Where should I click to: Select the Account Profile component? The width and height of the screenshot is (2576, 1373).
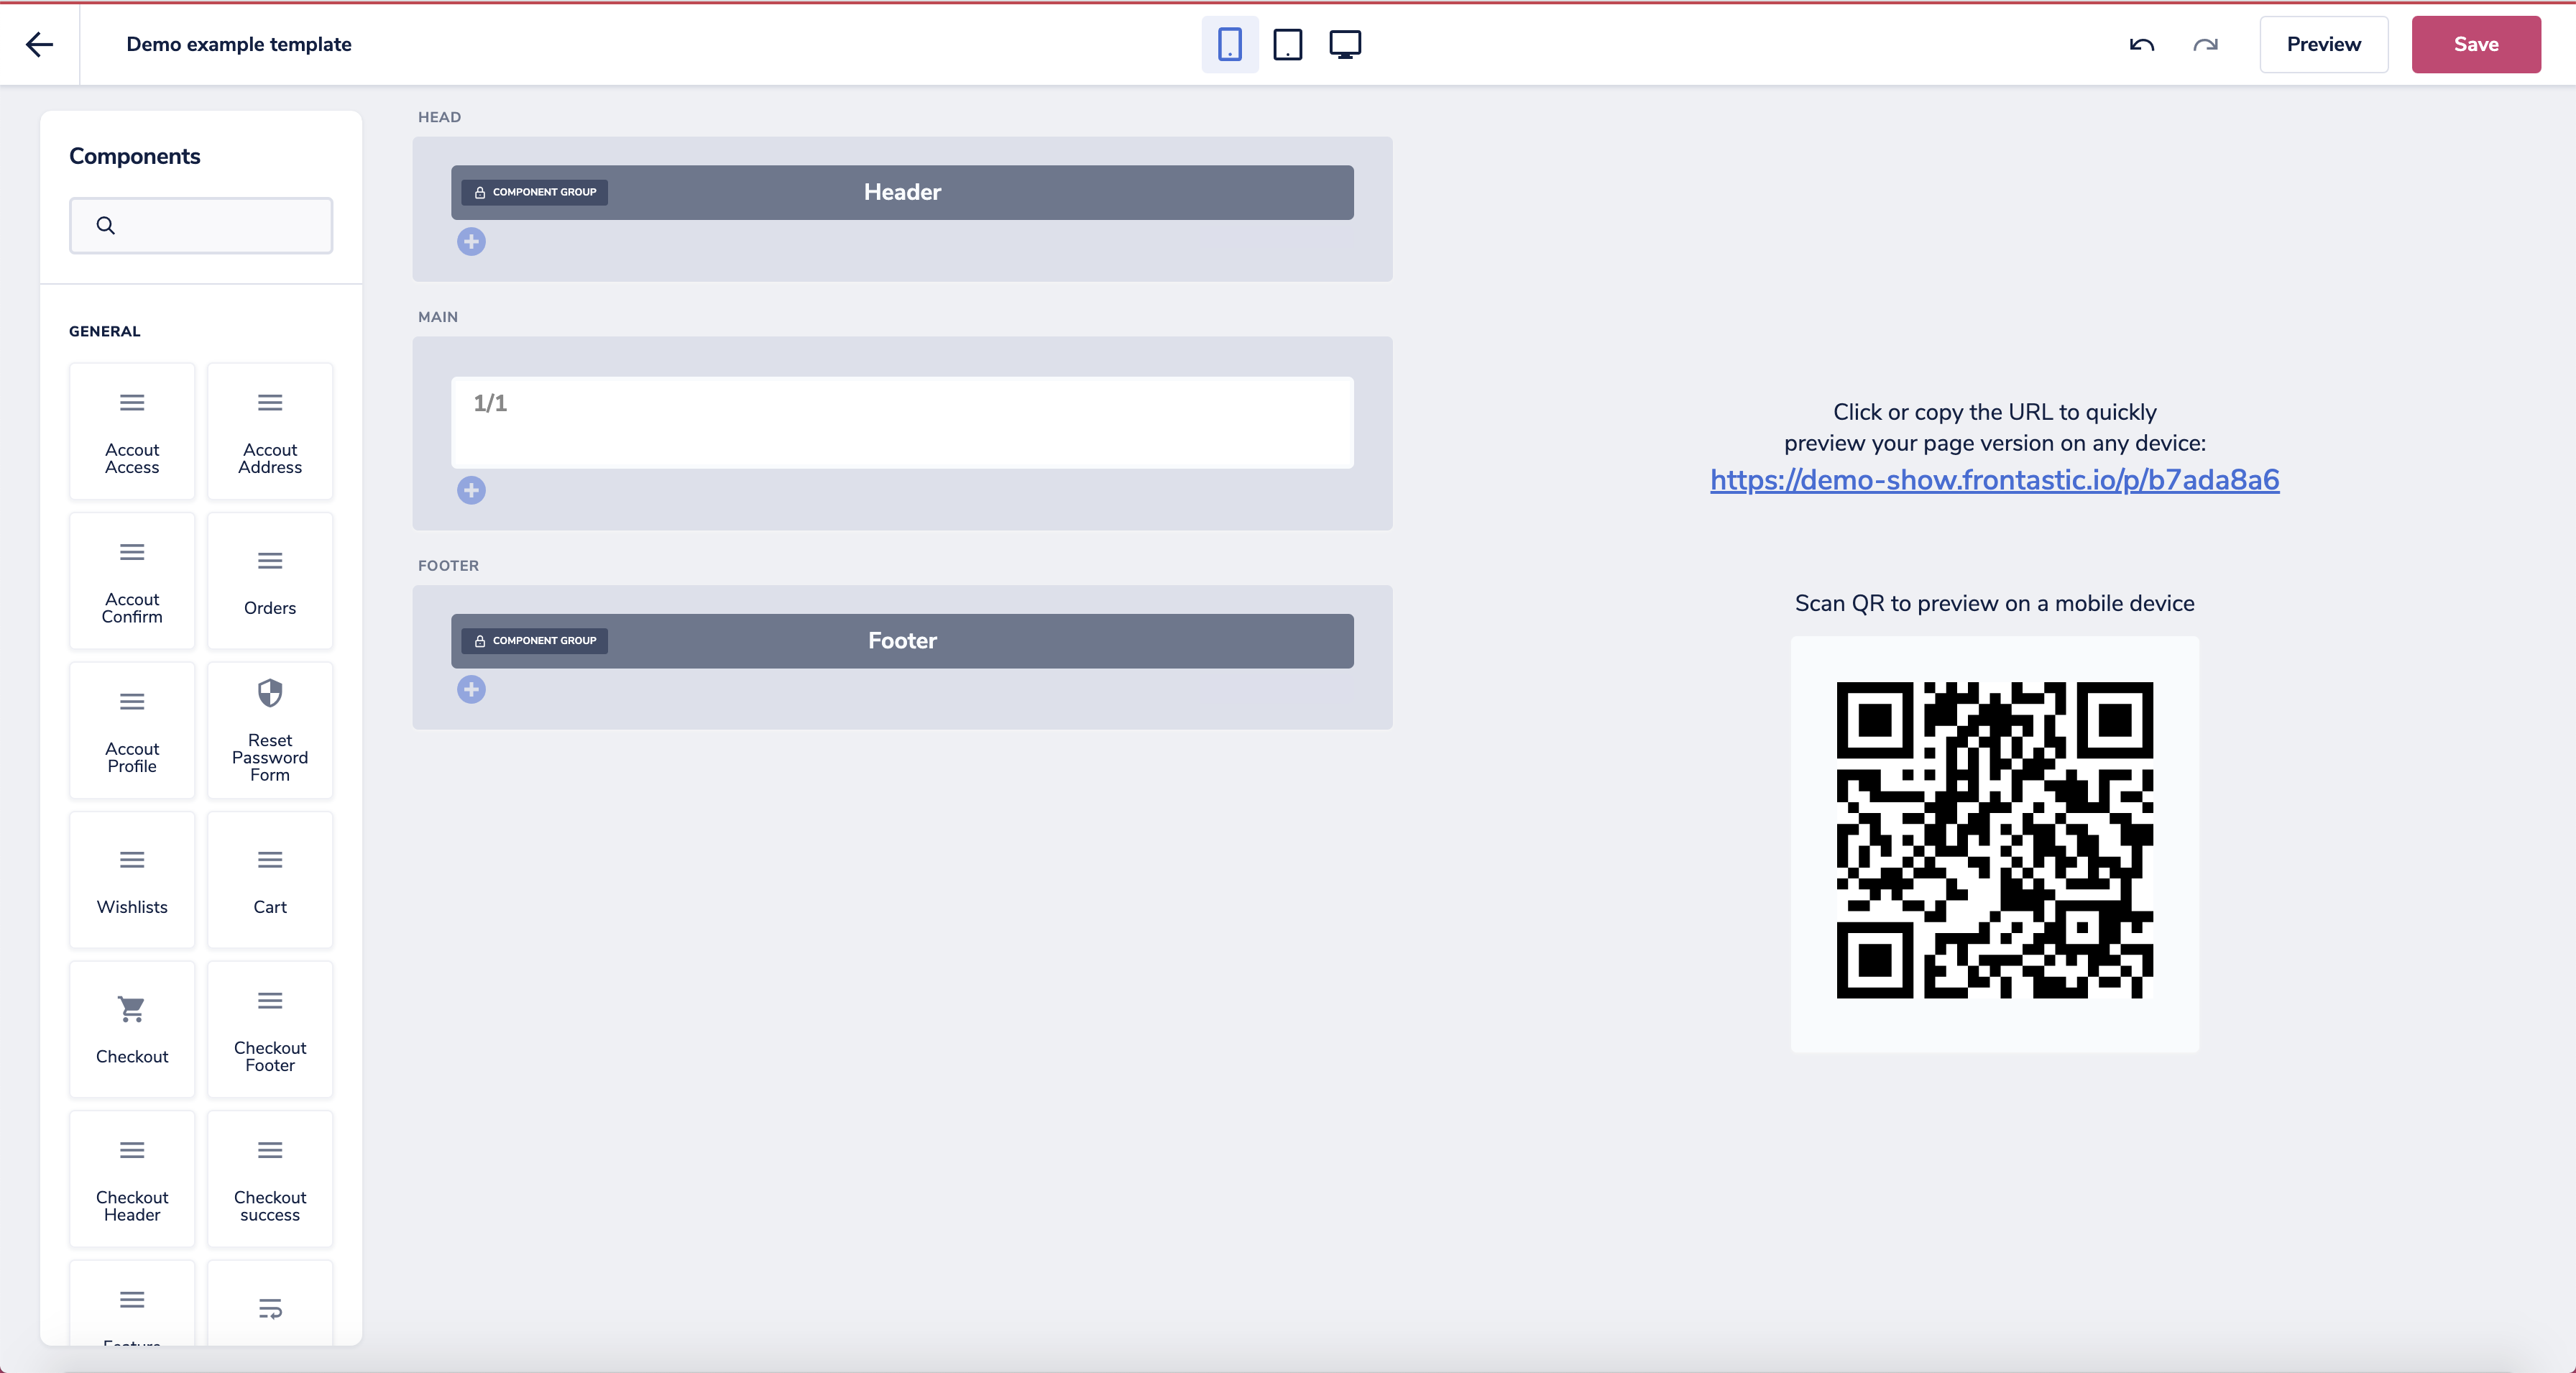click(x=132, y=730)
